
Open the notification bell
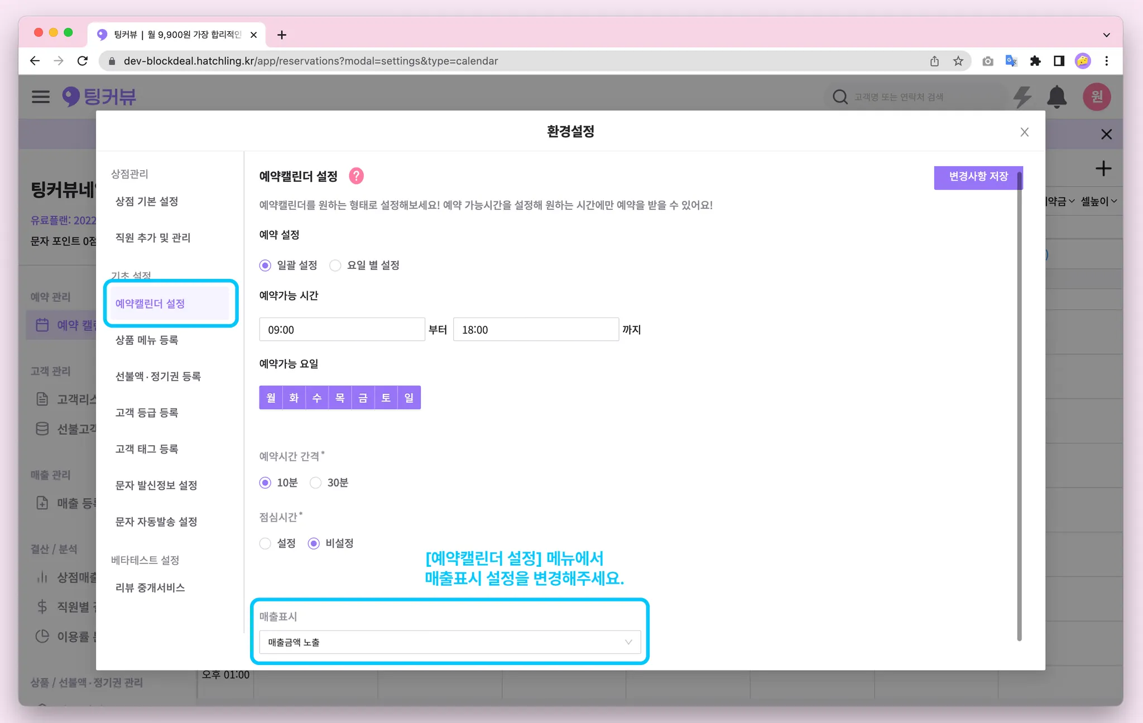(1056, 97)
